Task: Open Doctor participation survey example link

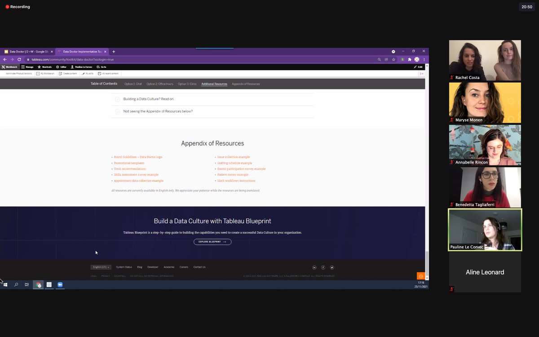Action: point(241,169)
